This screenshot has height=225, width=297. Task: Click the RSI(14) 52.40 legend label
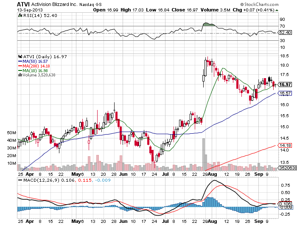click(x=40, y=16)
